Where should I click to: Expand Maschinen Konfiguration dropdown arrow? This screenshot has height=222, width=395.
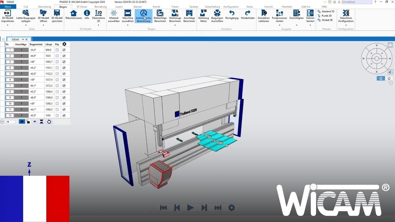coord(346,25)
